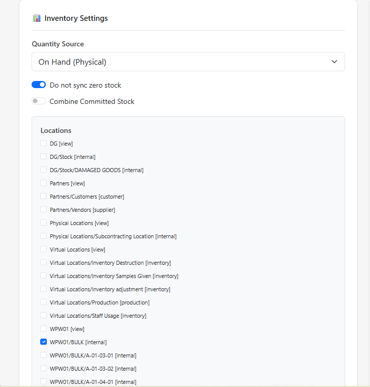Tick Virtual Locations/Staff Usage checkbox

coord(44,316)
